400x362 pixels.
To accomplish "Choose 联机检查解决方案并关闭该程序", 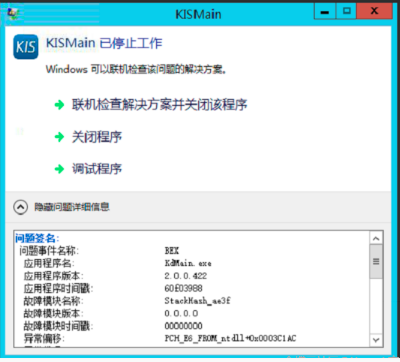I will [160, 105].
